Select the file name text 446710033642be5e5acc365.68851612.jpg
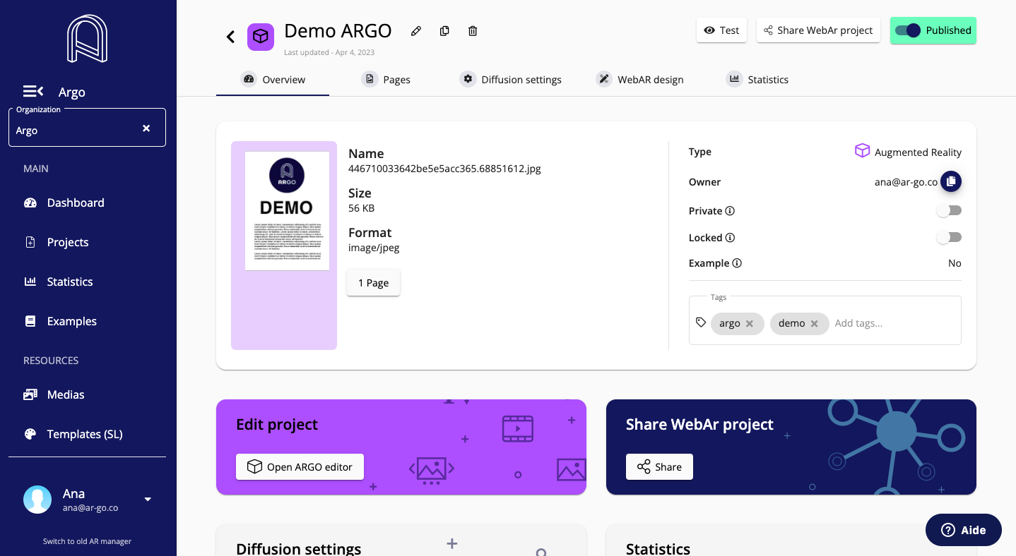Image resolution: width=1016 pixels, height=556 pixels. [x=444, y=169]
